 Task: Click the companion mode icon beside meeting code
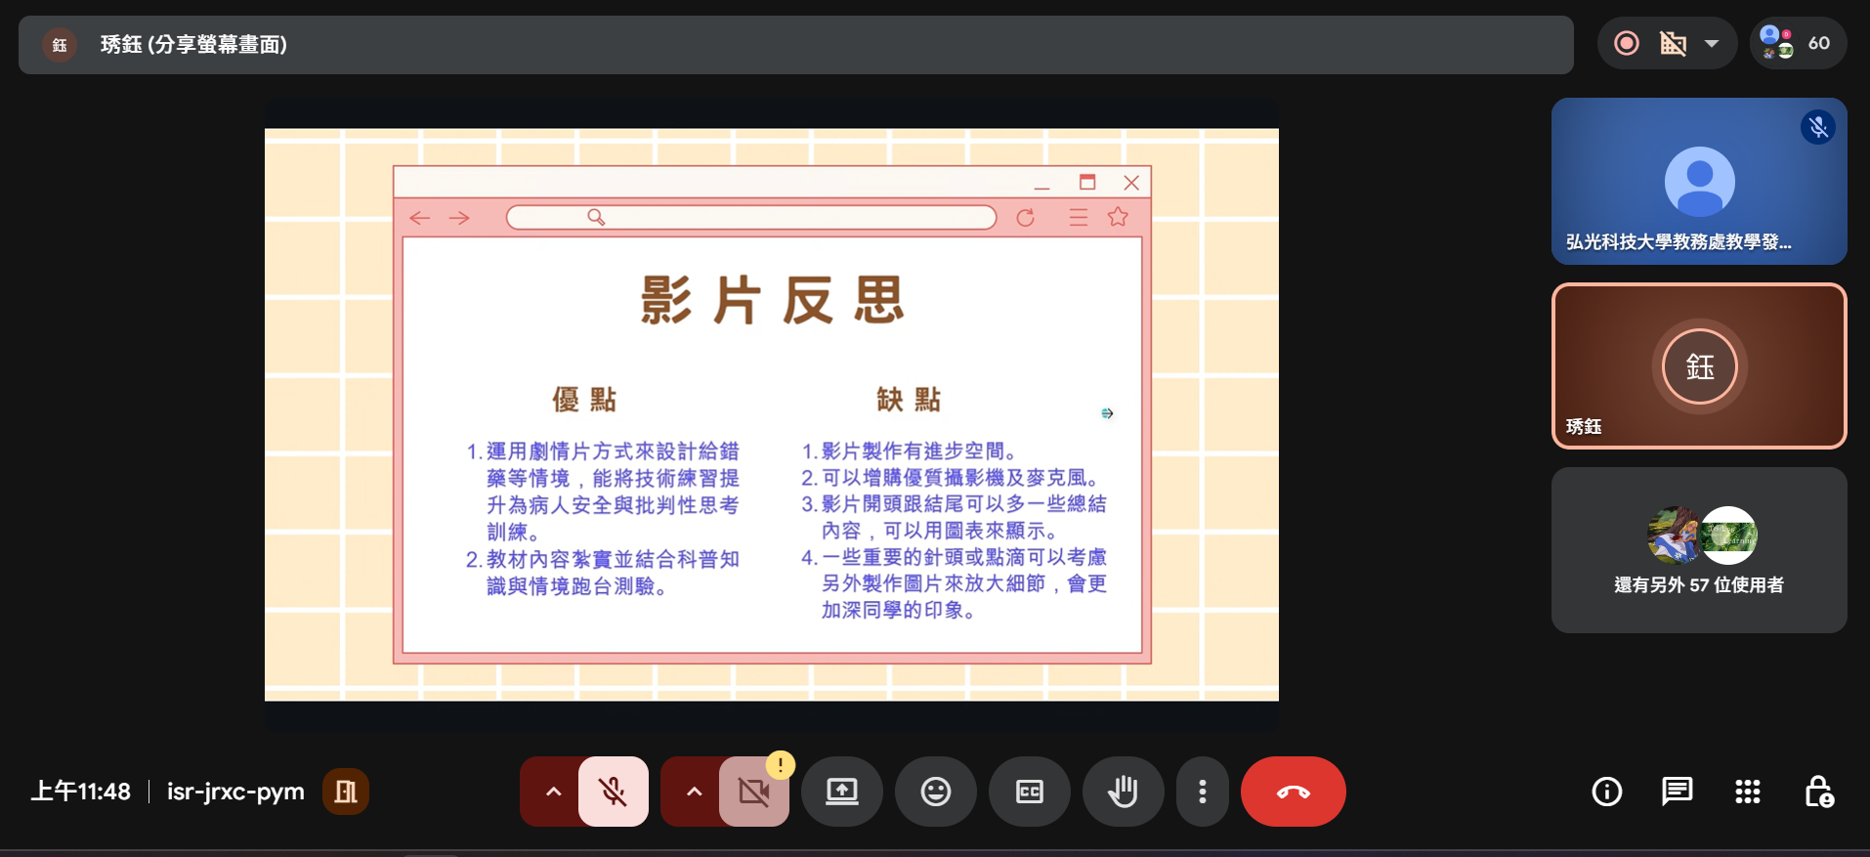coord(345,792)
